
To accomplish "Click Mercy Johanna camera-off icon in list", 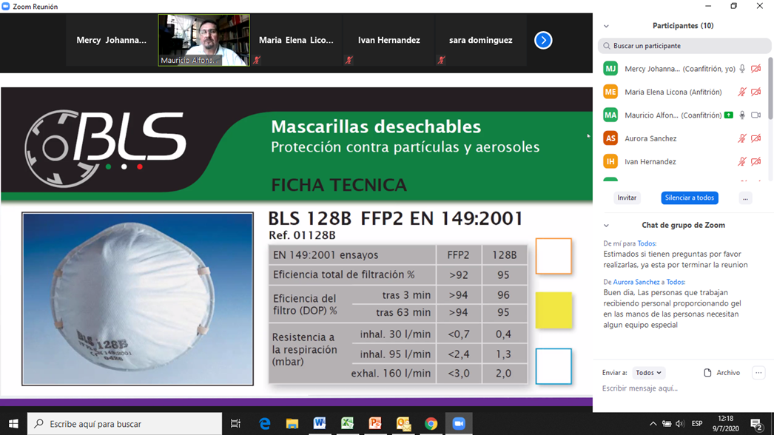I will click(x=756, y=69).
